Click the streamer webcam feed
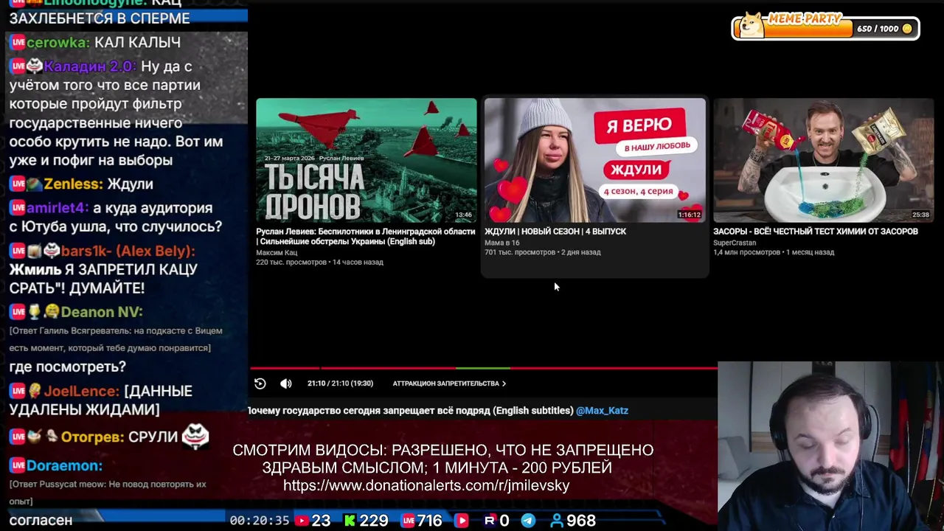This screenshot has height=531, width=944. pos(830,446)
